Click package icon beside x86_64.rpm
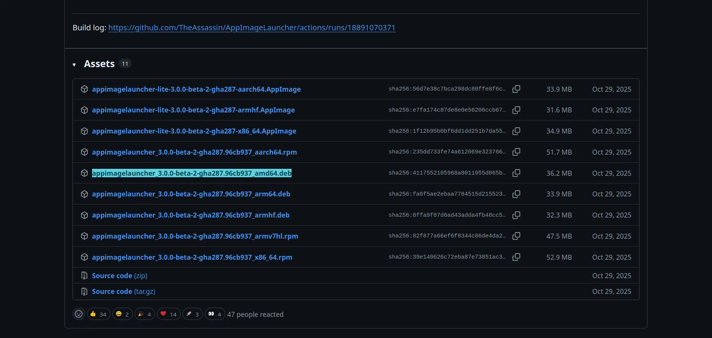Screen dimensions: 712x338 tap(84, 257)
